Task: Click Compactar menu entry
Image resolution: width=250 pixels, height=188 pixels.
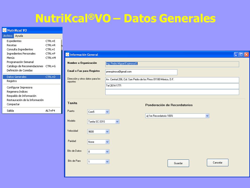Action: coord(32,104)
